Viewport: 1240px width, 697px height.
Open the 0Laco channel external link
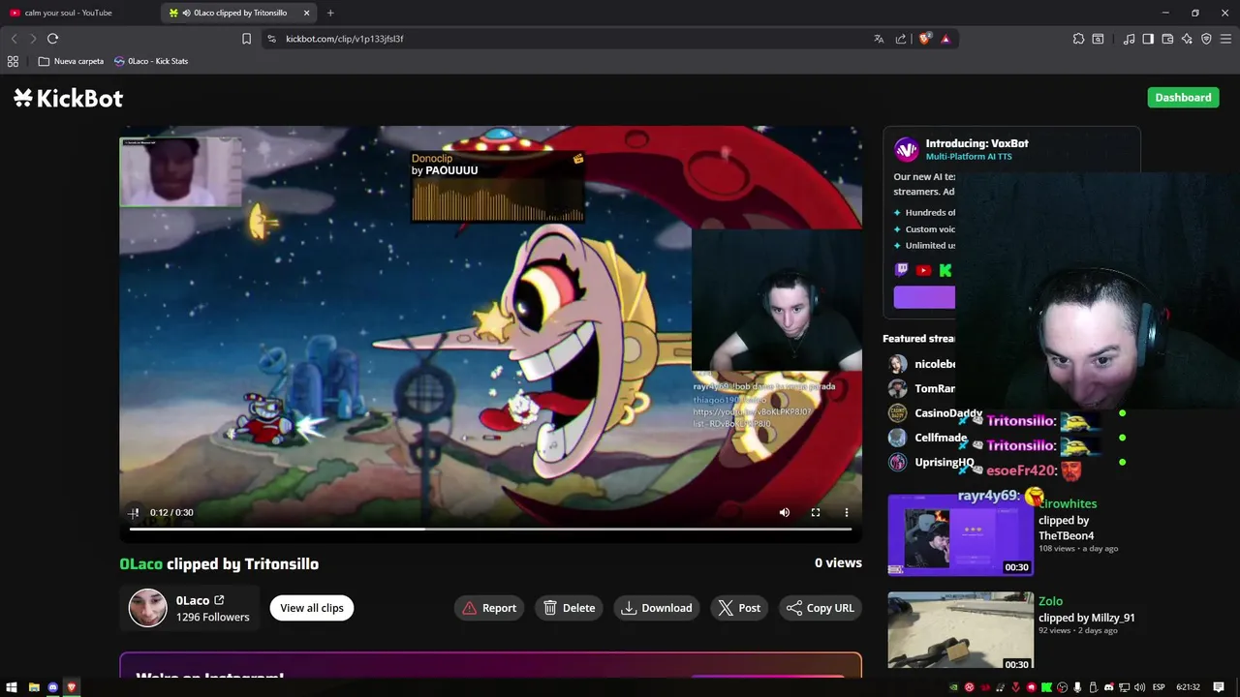(x=219, y=600)
